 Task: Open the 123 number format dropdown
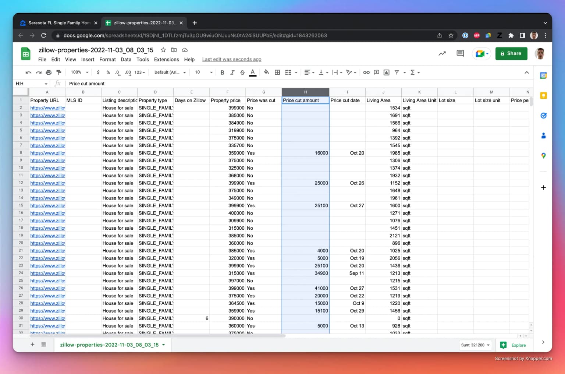pos(140,73)
